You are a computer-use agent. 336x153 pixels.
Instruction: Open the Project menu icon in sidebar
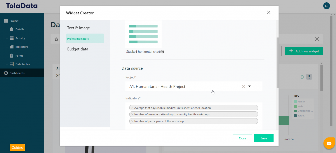[x=6, y=21]
